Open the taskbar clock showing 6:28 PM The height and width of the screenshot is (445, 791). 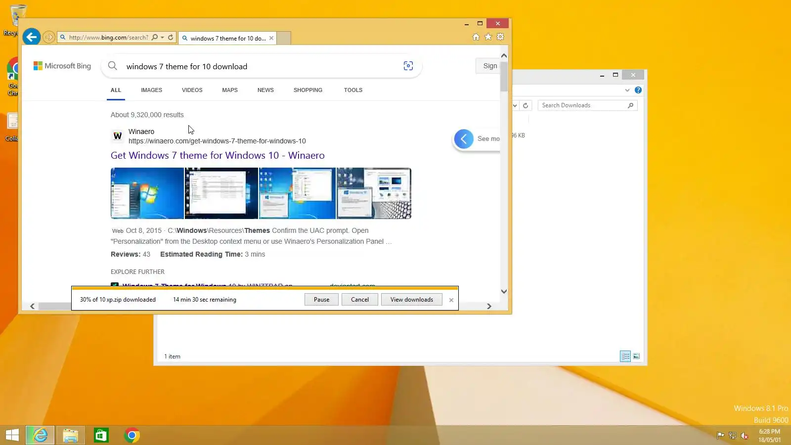pos(770,436)
